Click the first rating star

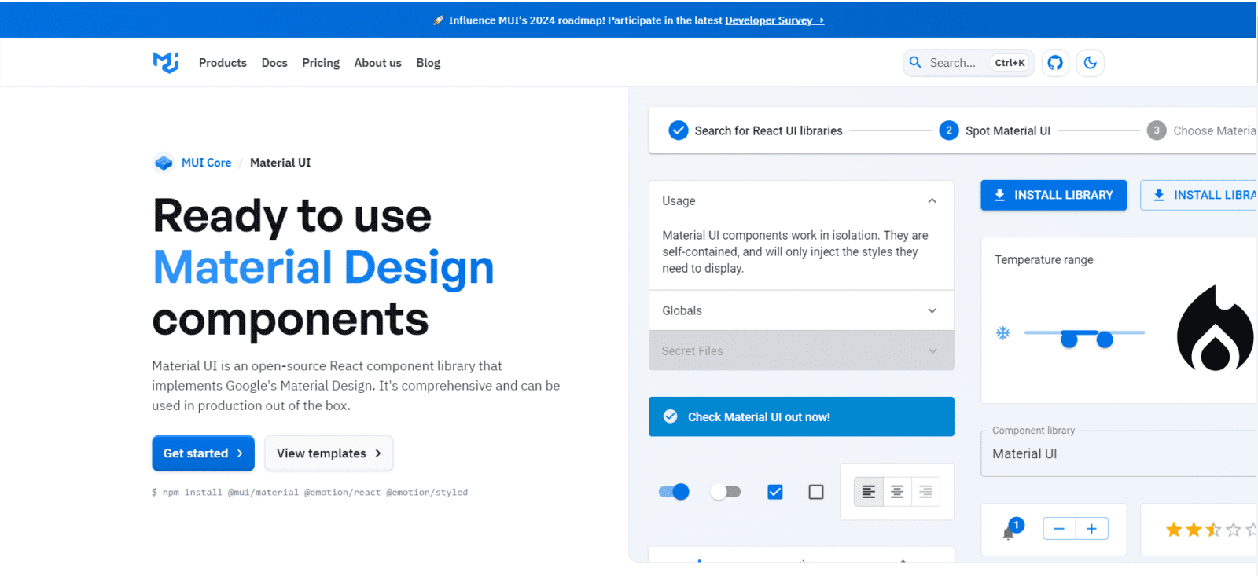[x=1174, y=530]
